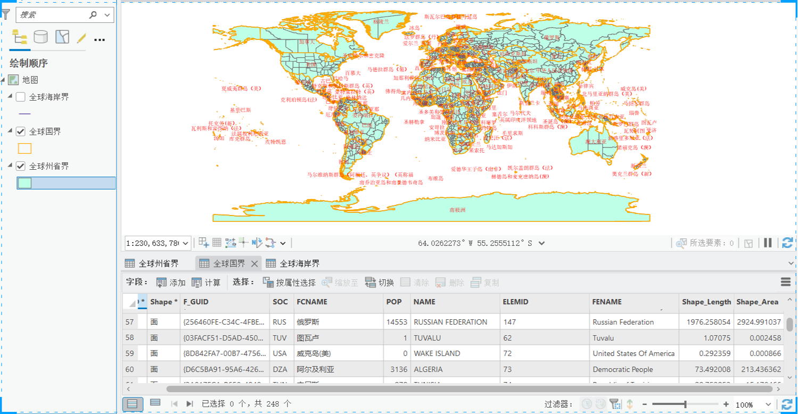The image size is (798, 414).
Task: Click the selected features (所选要素) icon
Action: 681,243
